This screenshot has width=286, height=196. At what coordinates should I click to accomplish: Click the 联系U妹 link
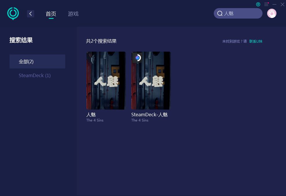[256, 41]
